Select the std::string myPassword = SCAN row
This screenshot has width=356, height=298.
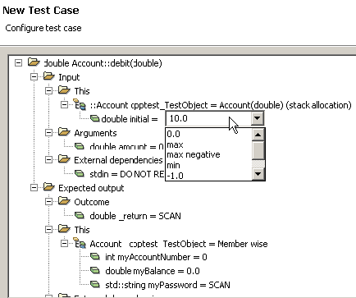coord(167,285)
